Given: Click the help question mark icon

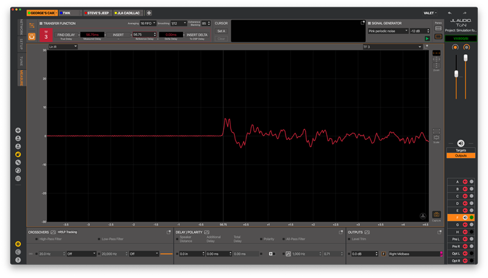Looking at the screenshot, I should point(18,260).
